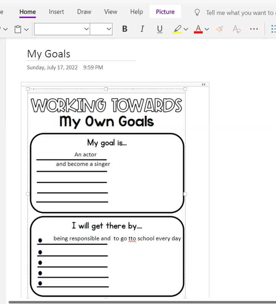The image size is (276, 304).
Task: Apply yellow text highlight color
Action: [x=177, y=29]
